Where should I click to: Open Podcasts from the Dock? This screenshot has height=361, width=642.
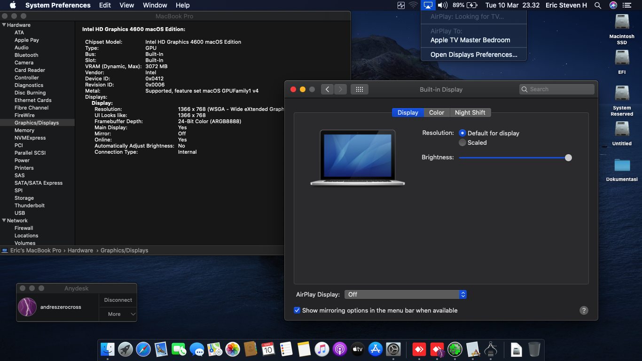click(x=339, y=349)
